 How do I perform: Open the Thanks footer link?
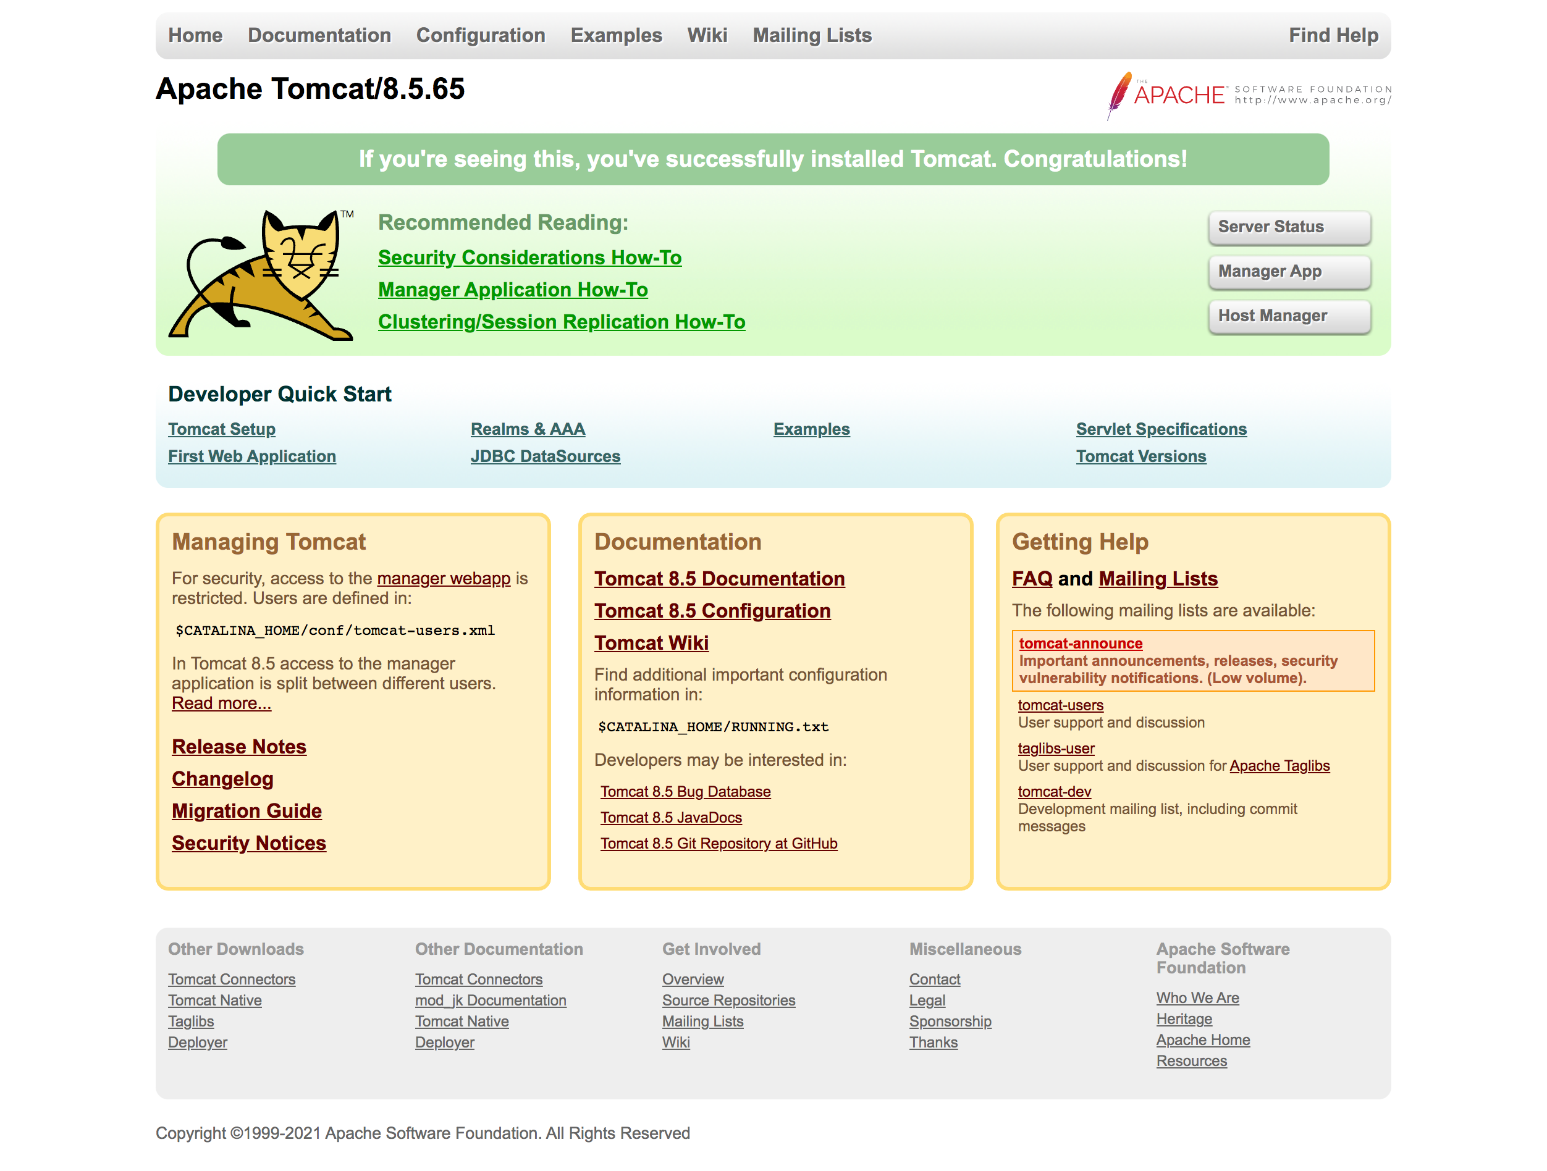pyautogui.click(x=933, y=1042)
